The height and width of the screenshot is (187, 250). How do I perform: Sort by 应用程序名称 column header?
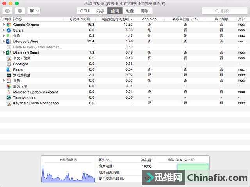click(12, 19)
